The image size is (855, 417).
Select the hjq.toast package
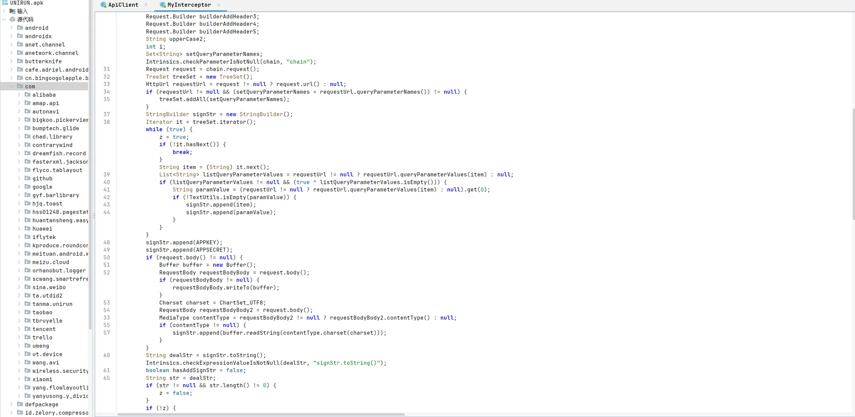[x=47, y=204]
